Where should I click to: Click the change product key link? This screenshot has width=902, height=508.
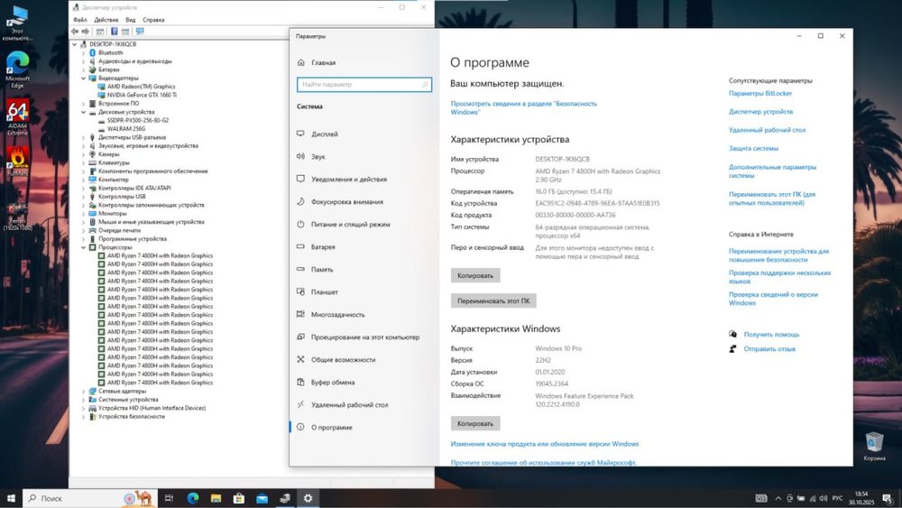point(544,444)
